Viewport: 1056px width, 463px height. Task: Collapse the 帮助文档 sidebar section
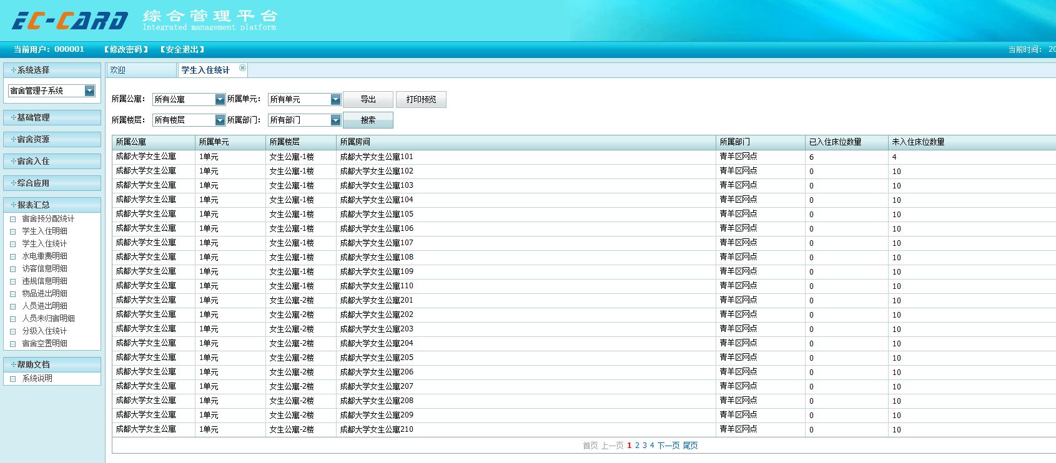pos(52,364)
